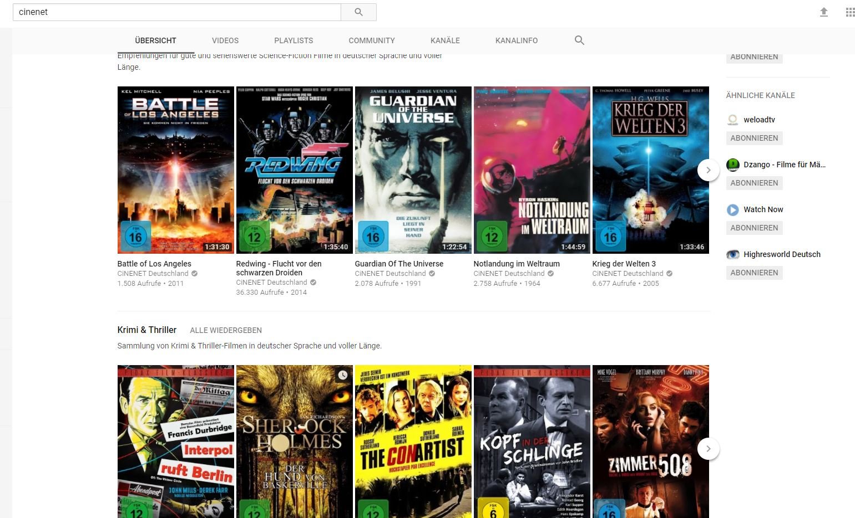This screenshot has height=518, width=855.
Task: Open Watch Now channel name link
Action: click(763, 209)
